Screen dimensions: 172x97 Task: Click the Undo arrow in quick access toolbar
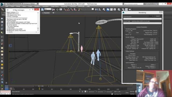tap(14, 4)
